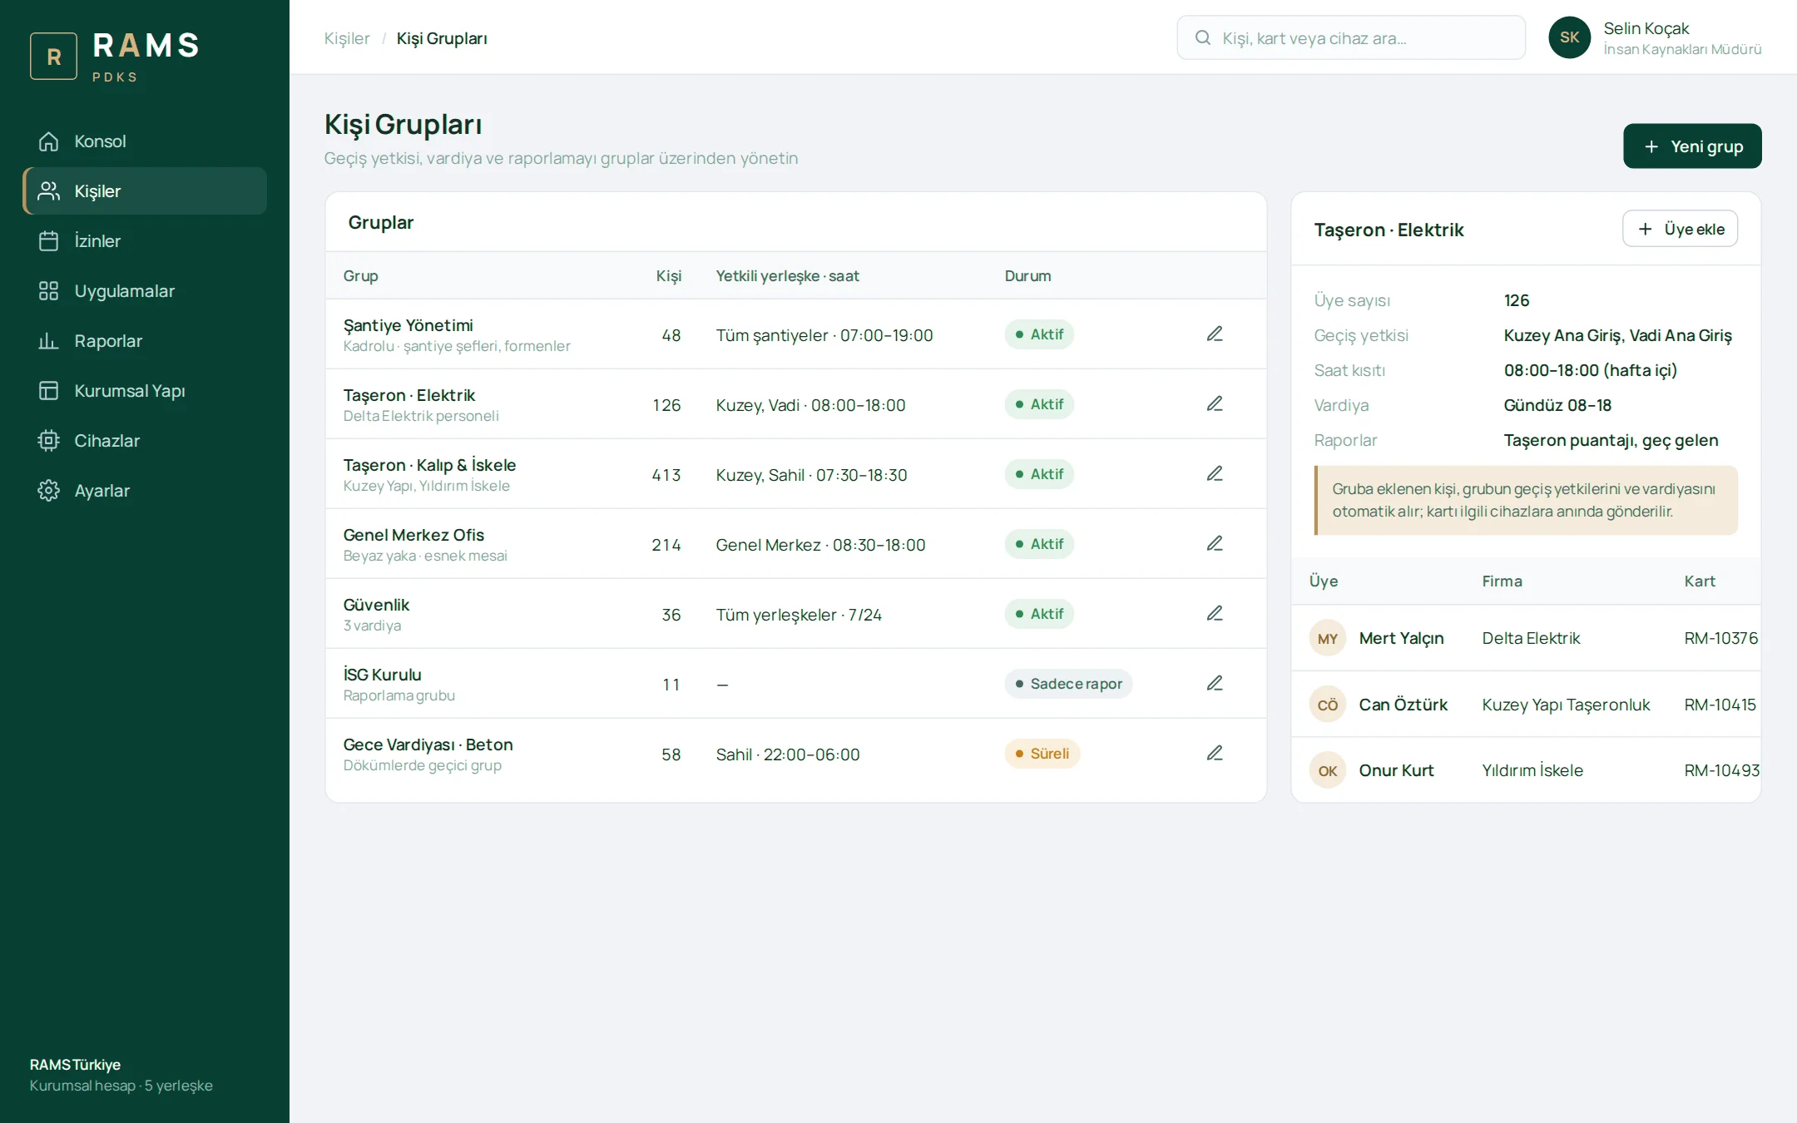Click the MY avatar of Mert Yalçın
Screen dimensions: 1797x1123
(x=1328, y=638)
